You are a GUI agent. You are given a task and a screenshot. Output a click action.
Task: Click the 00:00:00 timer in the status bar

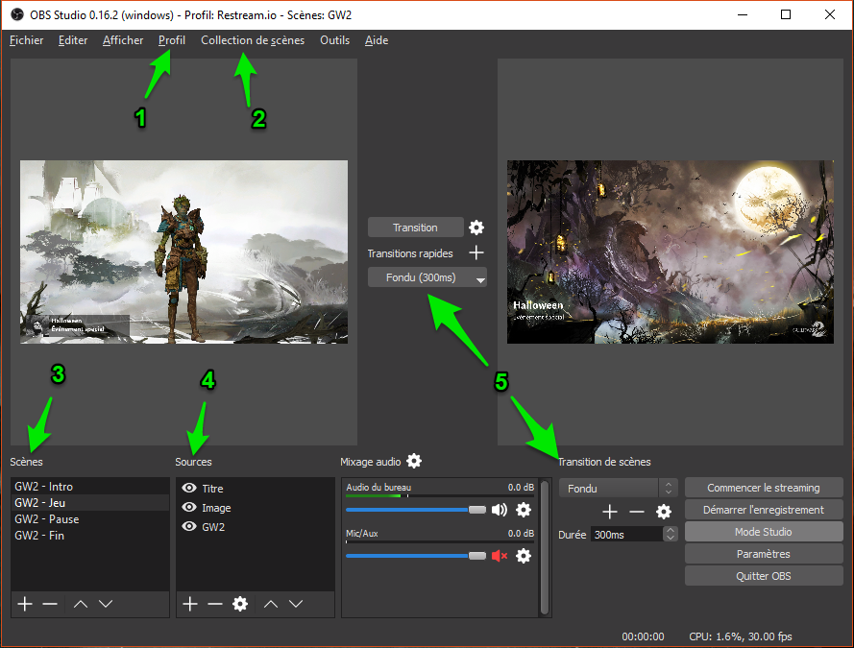pyautogui.click(x=643, y=636)
